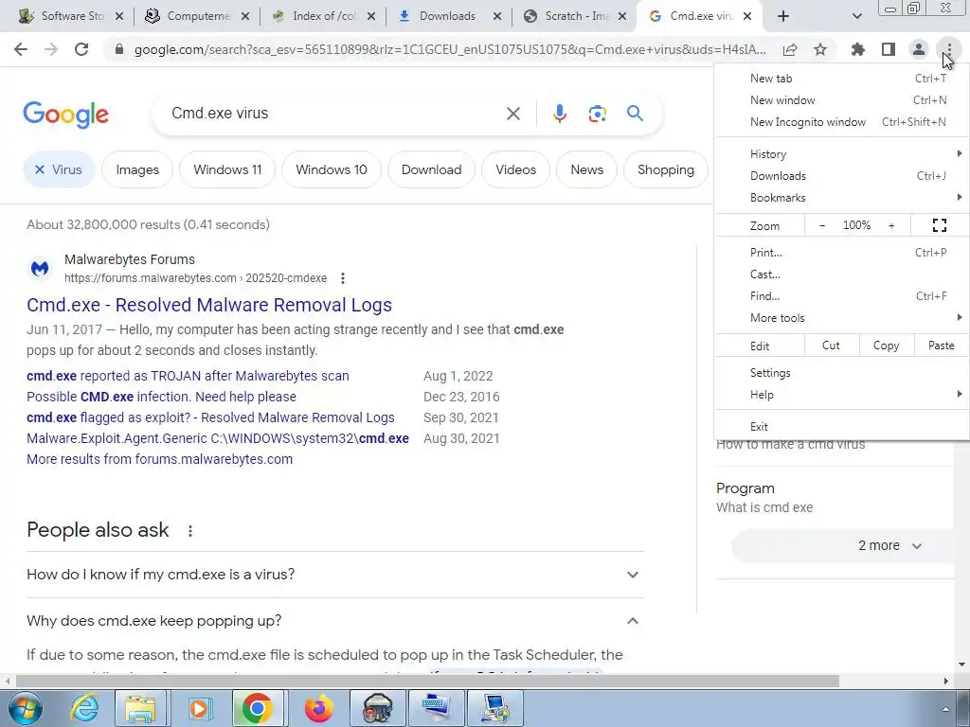Open the History submenu
The width and height of the screenshot is (970, 727).
coord(842,154)
